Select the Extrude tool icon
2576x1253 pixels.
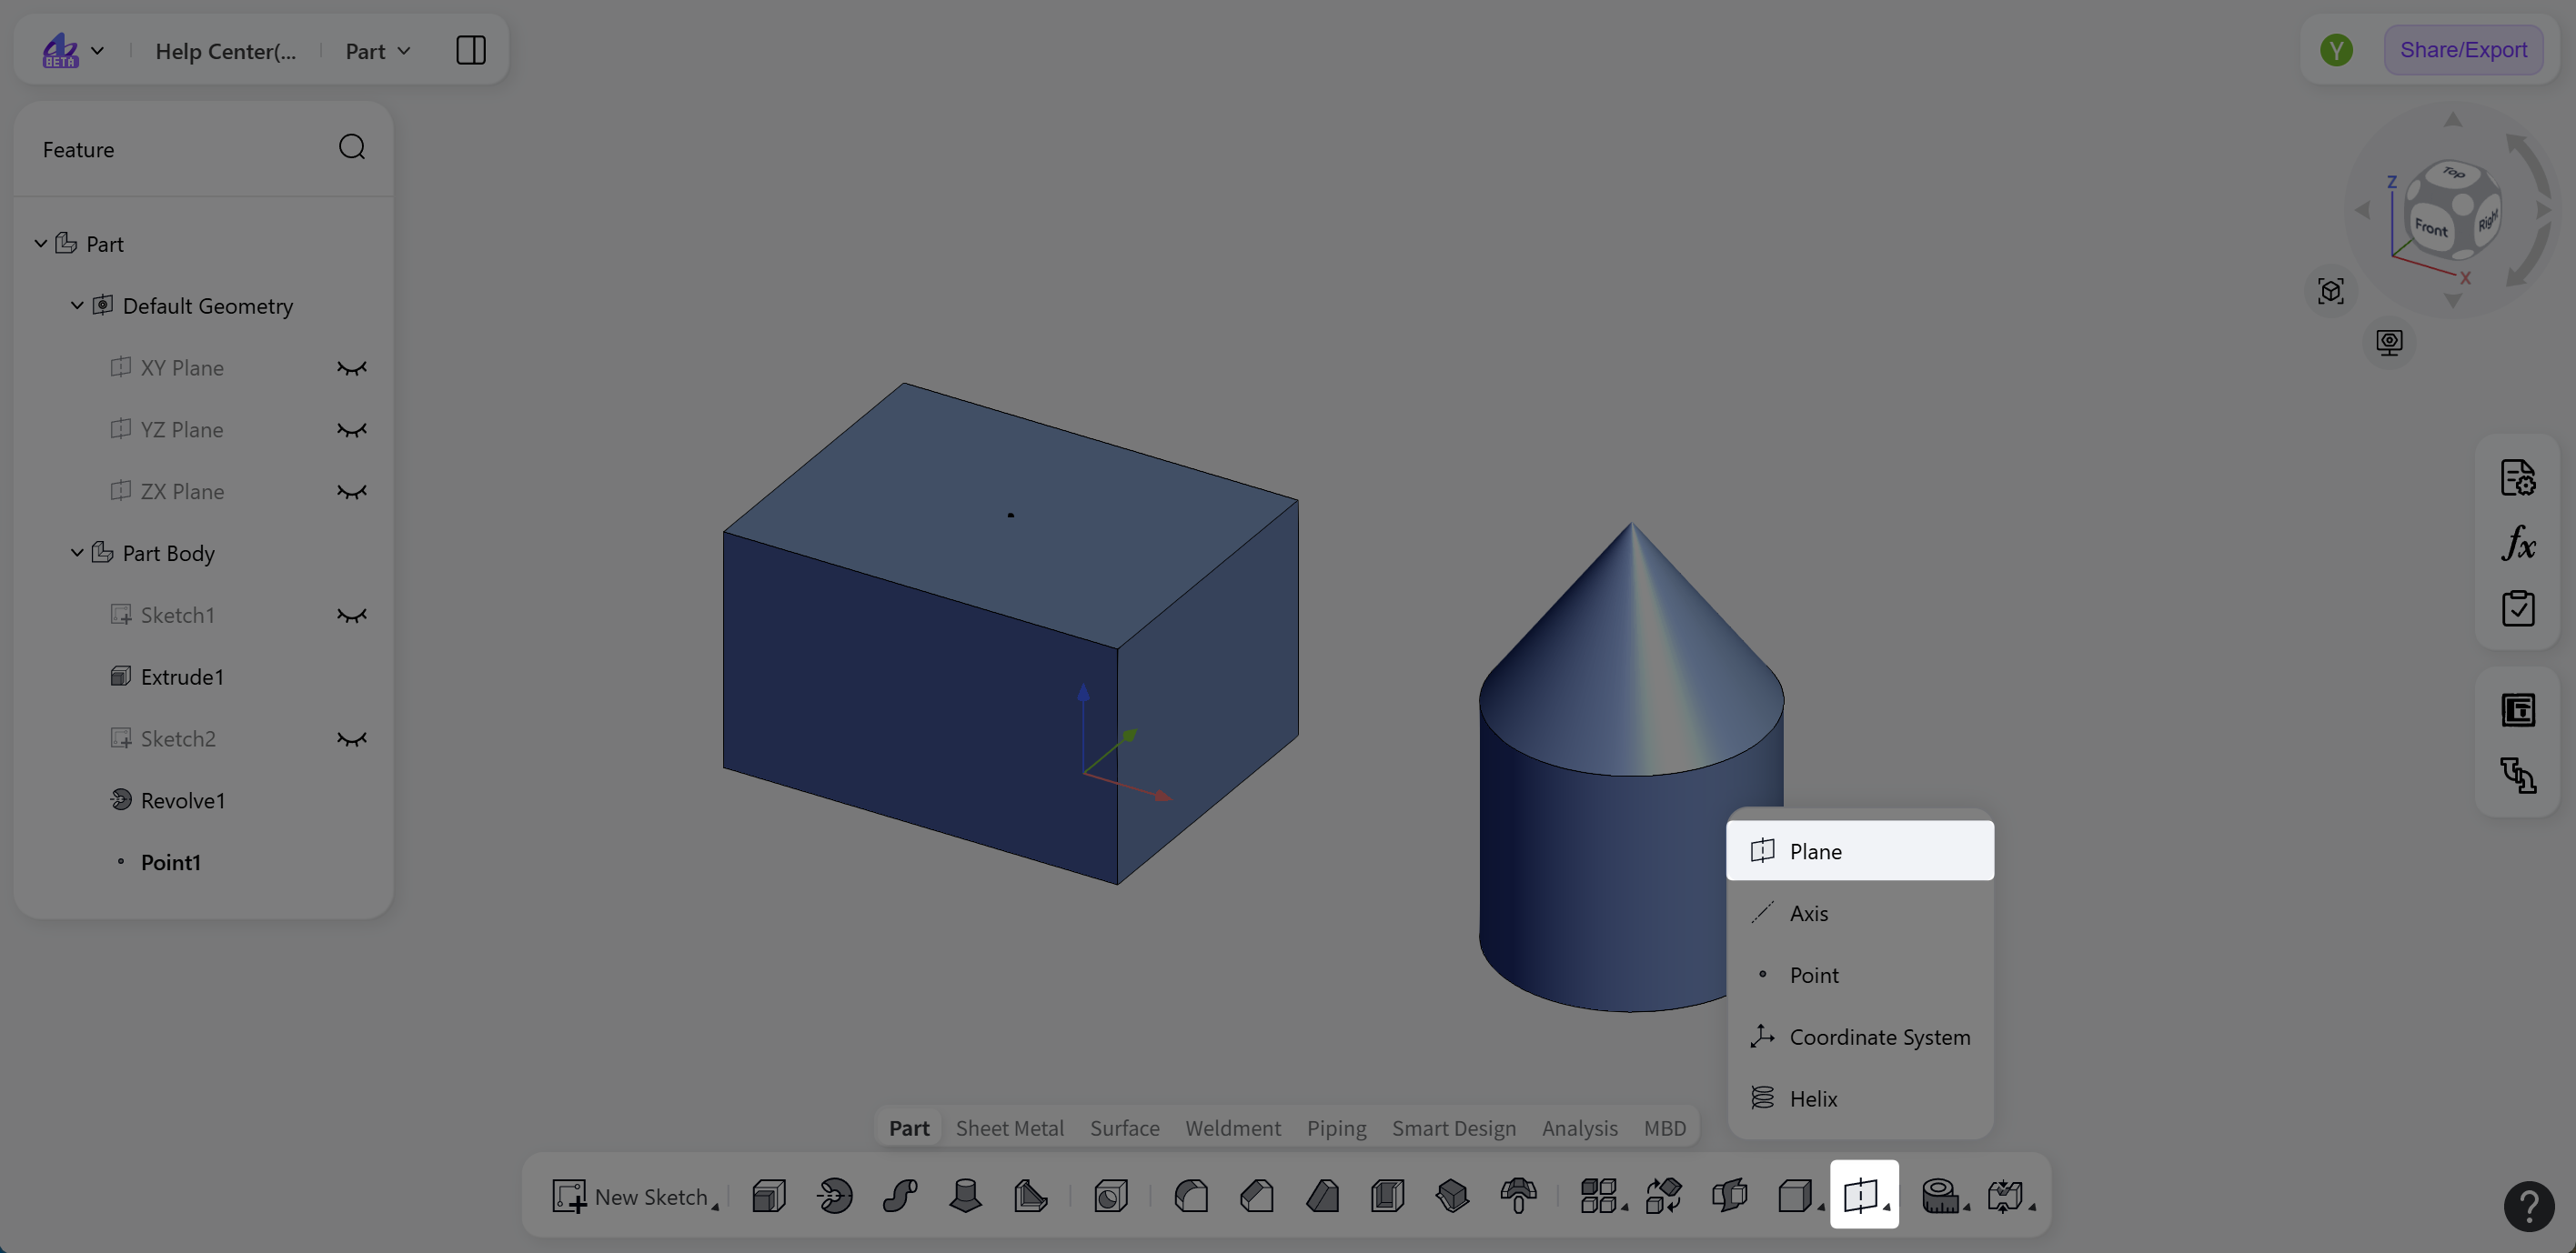pos(769,1195)
